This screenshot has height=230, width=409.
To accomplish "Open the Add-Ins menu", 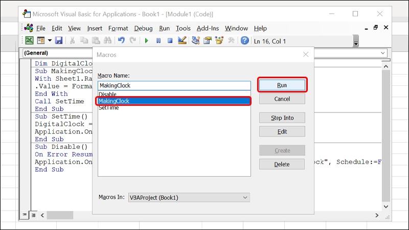I will 208,28.
